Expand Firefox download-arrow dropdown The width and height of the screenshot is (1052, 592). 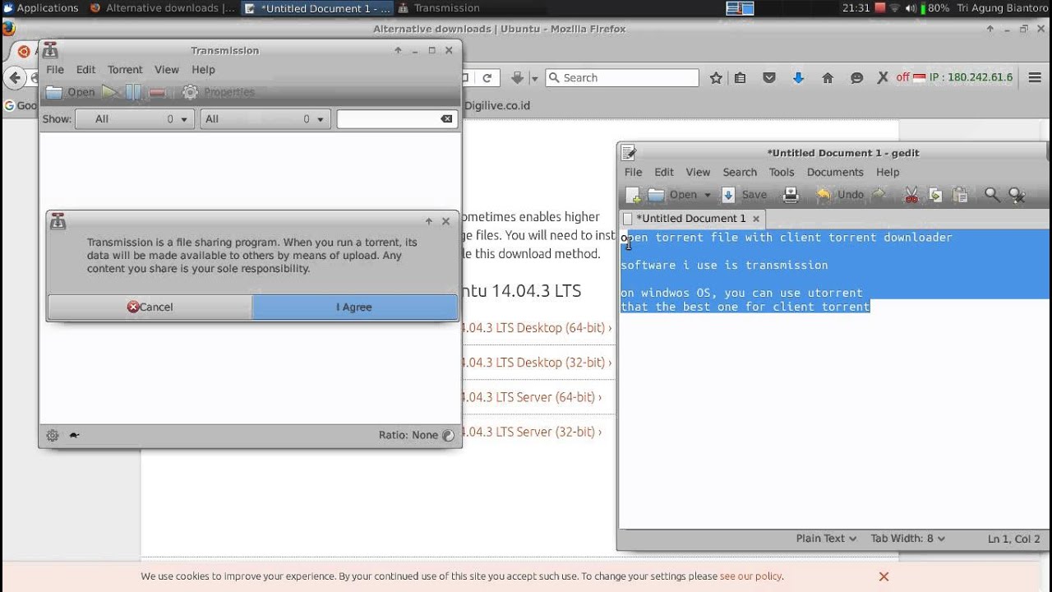pos(534,78)
